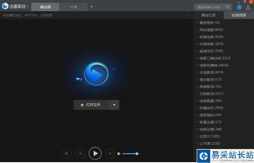Select 纪录片 (1383) category
254x163 pixels.
coord(210,136)
